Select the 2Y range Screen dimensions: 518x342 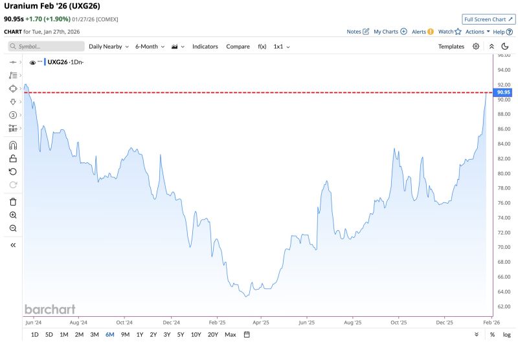tap(153, 334)
